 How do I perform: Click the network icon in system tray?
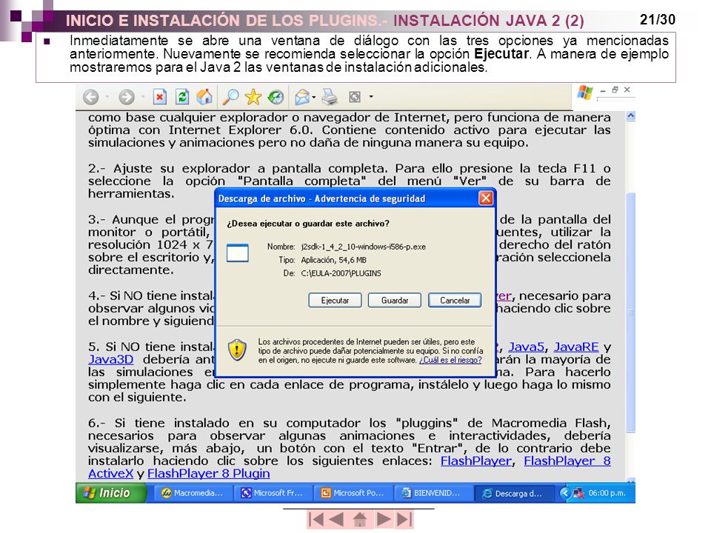click(x=578, y=493)
